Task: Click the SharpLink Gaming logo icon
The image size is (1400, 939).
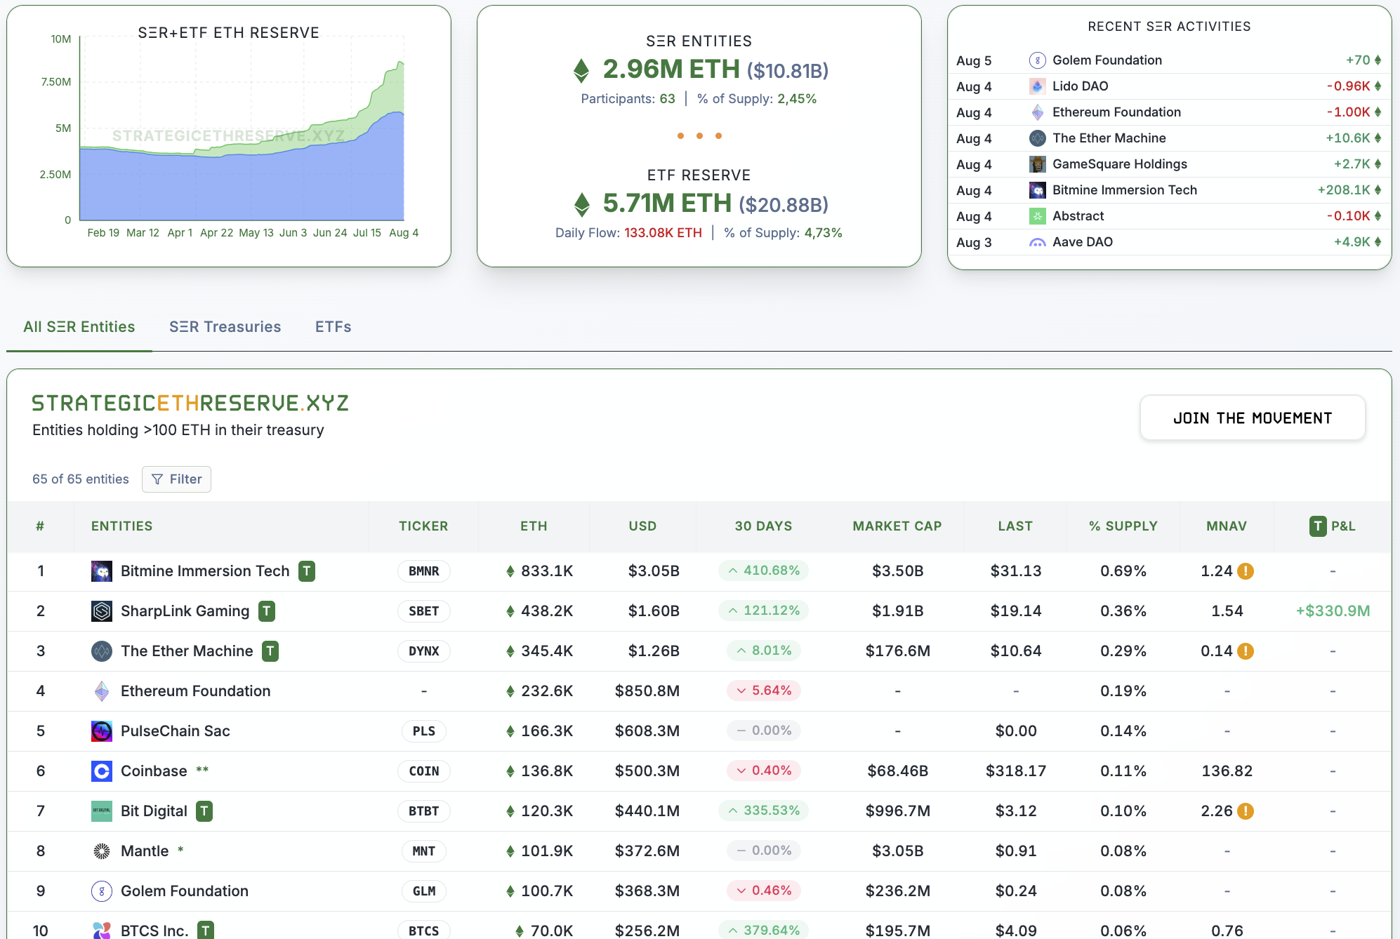Action: tap(102, 611)
